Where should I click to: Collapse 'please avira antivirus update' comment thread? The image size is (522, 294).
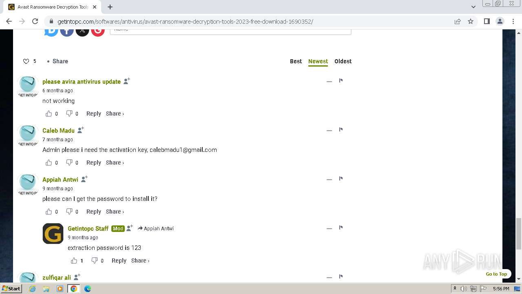tap(329, 81)
